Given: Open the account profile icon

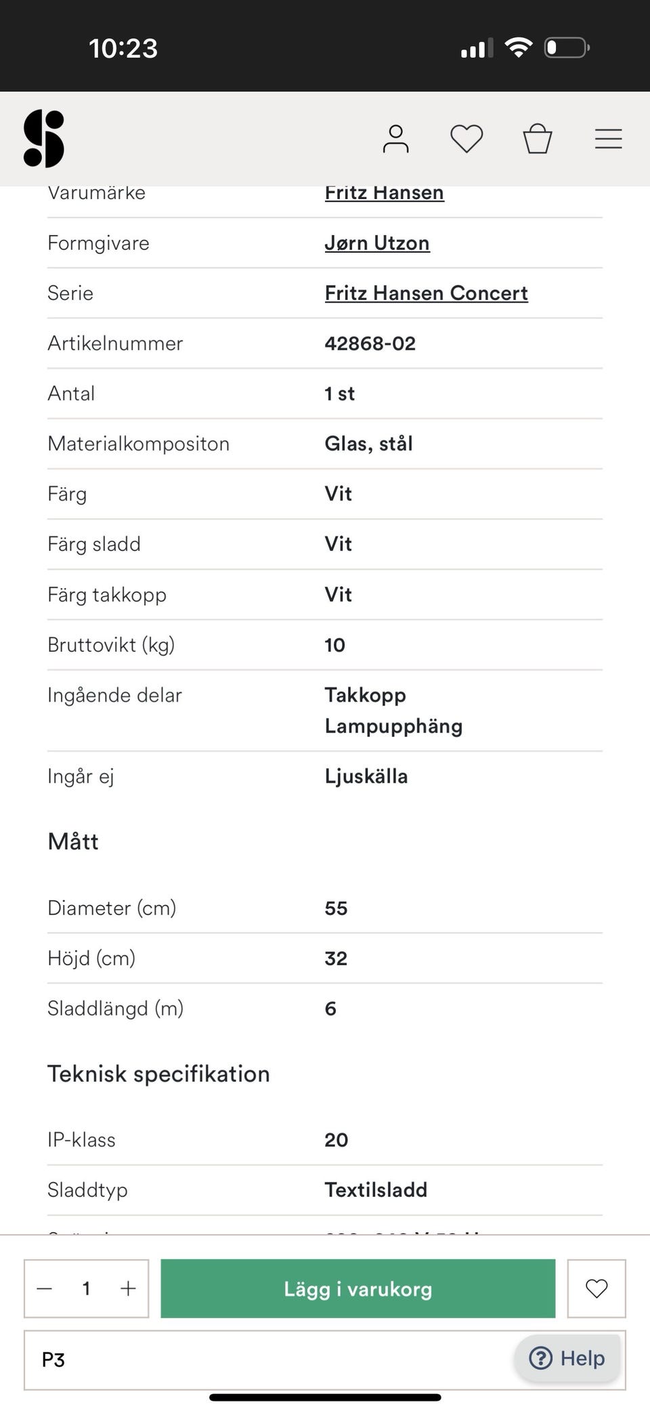Looking at the screenshot, I should (x=395, y=139).
